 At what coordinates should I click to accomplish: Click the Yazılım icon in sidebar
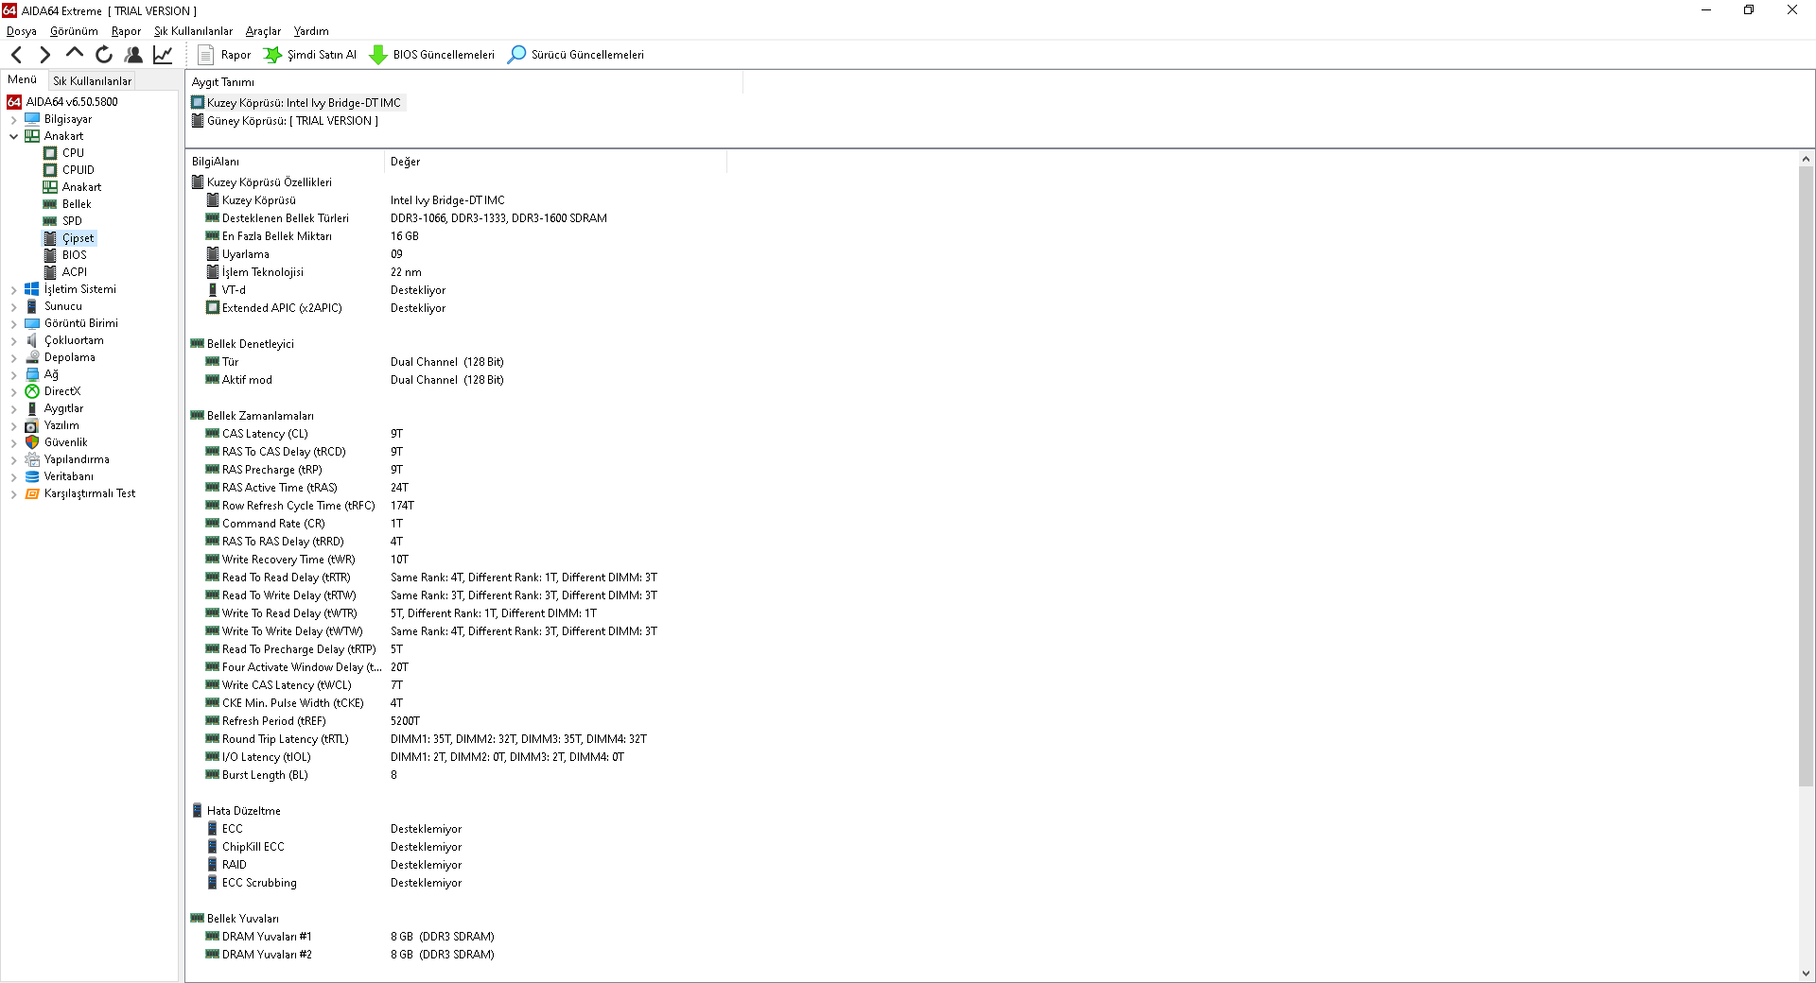click(x=32, y=426)
